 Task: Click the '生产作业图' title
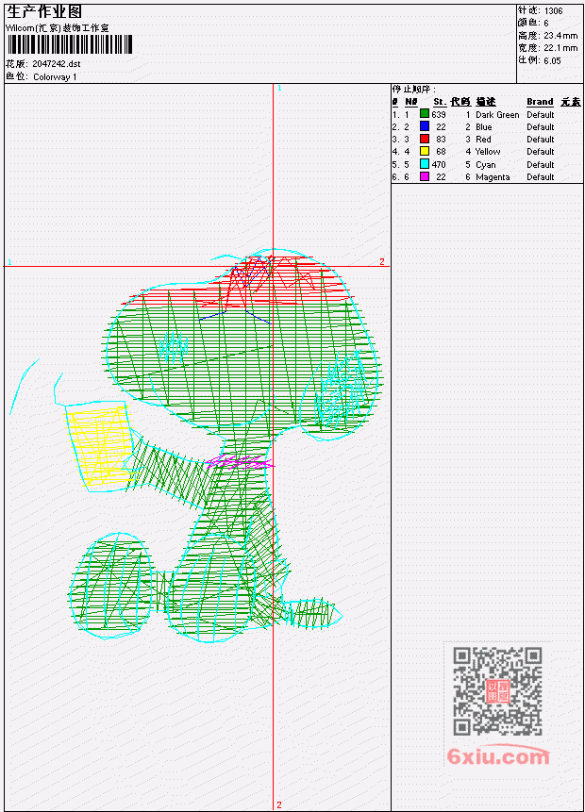(x=44, y=11)
